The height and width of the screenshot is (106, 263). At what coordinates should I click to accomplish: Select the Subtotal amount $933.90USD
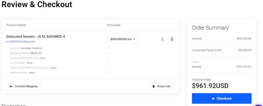[244, 39]
